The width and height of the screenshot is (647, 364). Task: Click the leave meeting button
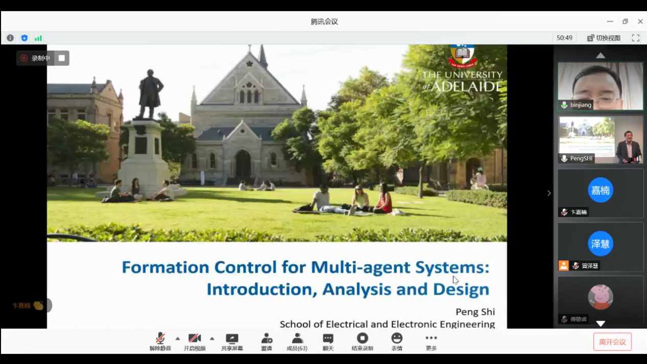612,342
